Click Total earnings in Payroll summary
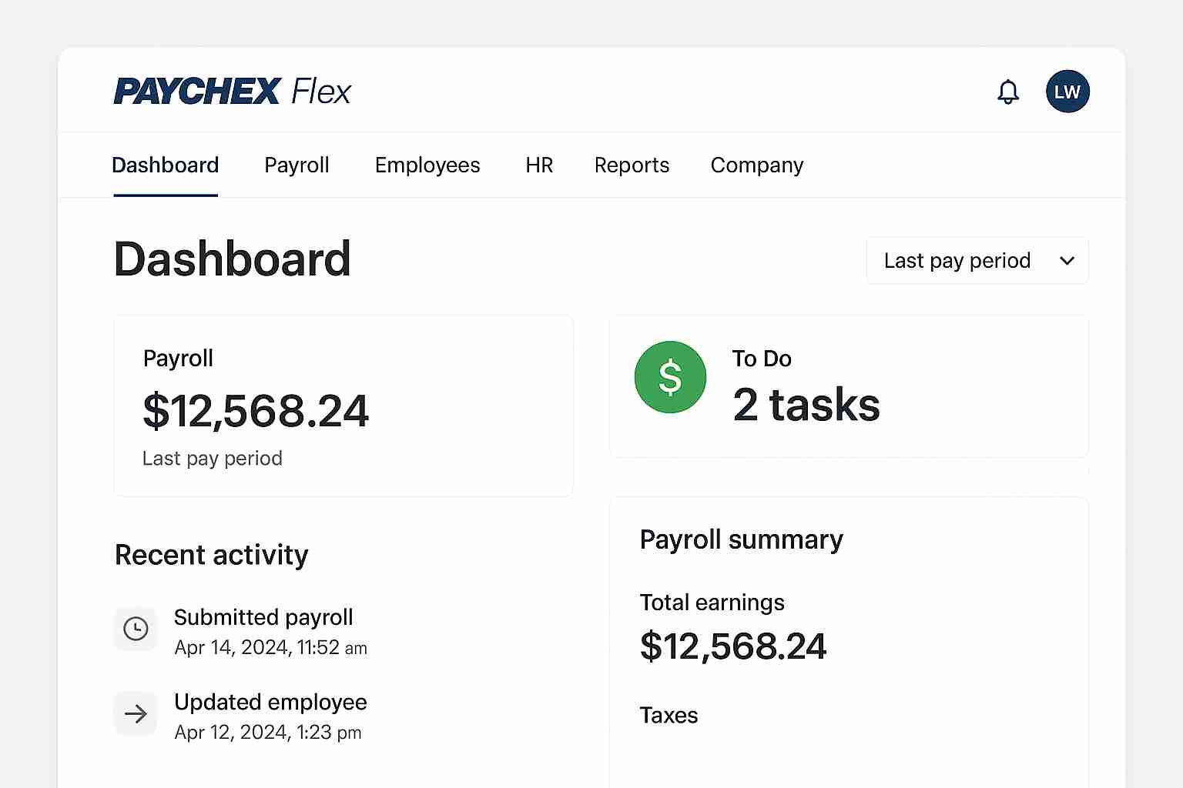 [712, 603]
